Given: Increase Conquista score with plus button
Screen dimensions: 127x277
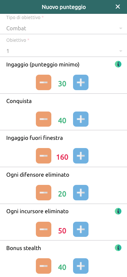Looking at the screenshot, I should pyautogui.click(x=81, y=119).
